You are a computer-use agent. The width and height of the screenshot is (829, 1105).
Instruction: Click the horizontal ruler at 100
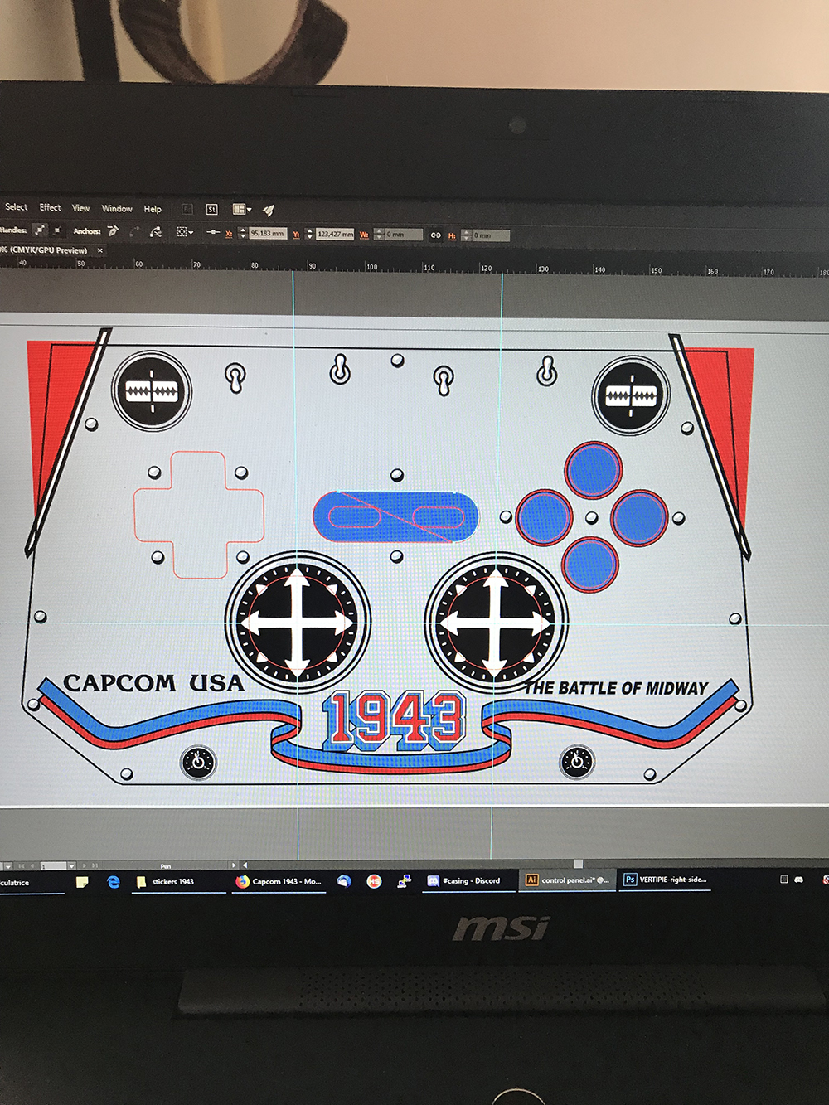(x=371, y=267)
